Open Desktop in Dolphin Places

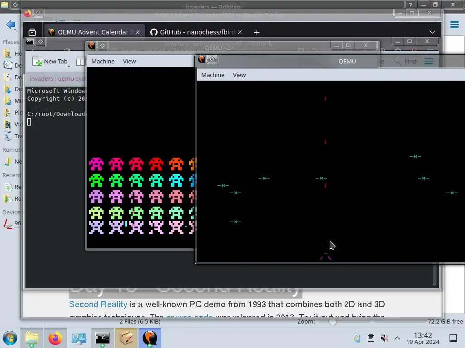click(x=12, y=65)
